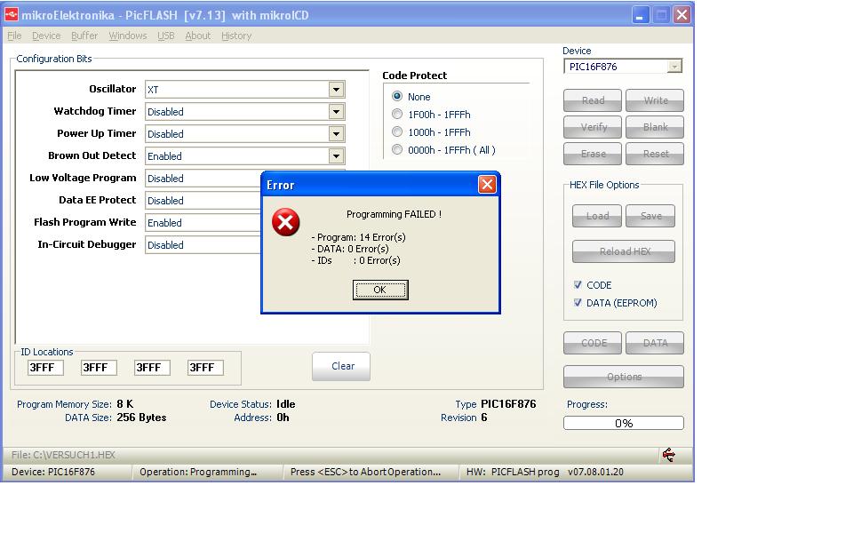The width and height of the screenshot is (853, 533).
Task: Click the mikroElektronika app icon in title bar
Action: [11, 15]
